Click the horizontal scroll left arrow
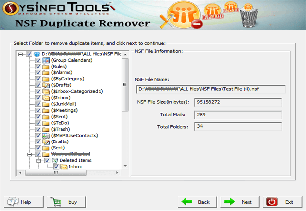The width and height of the screenshot is (306, 211). click(x=20, y=173)
